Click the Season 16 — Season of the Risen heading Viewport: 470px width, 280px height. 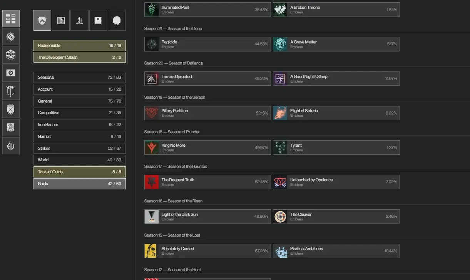173,201
